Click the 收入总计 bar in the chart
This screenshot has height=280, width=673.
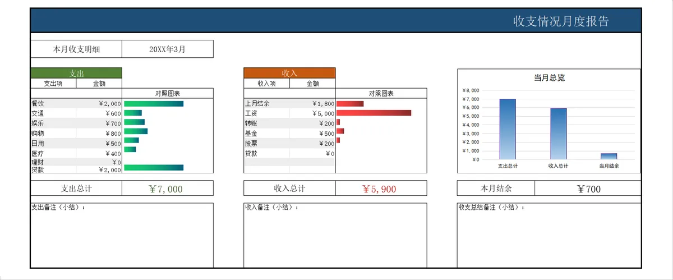point(559,134)
